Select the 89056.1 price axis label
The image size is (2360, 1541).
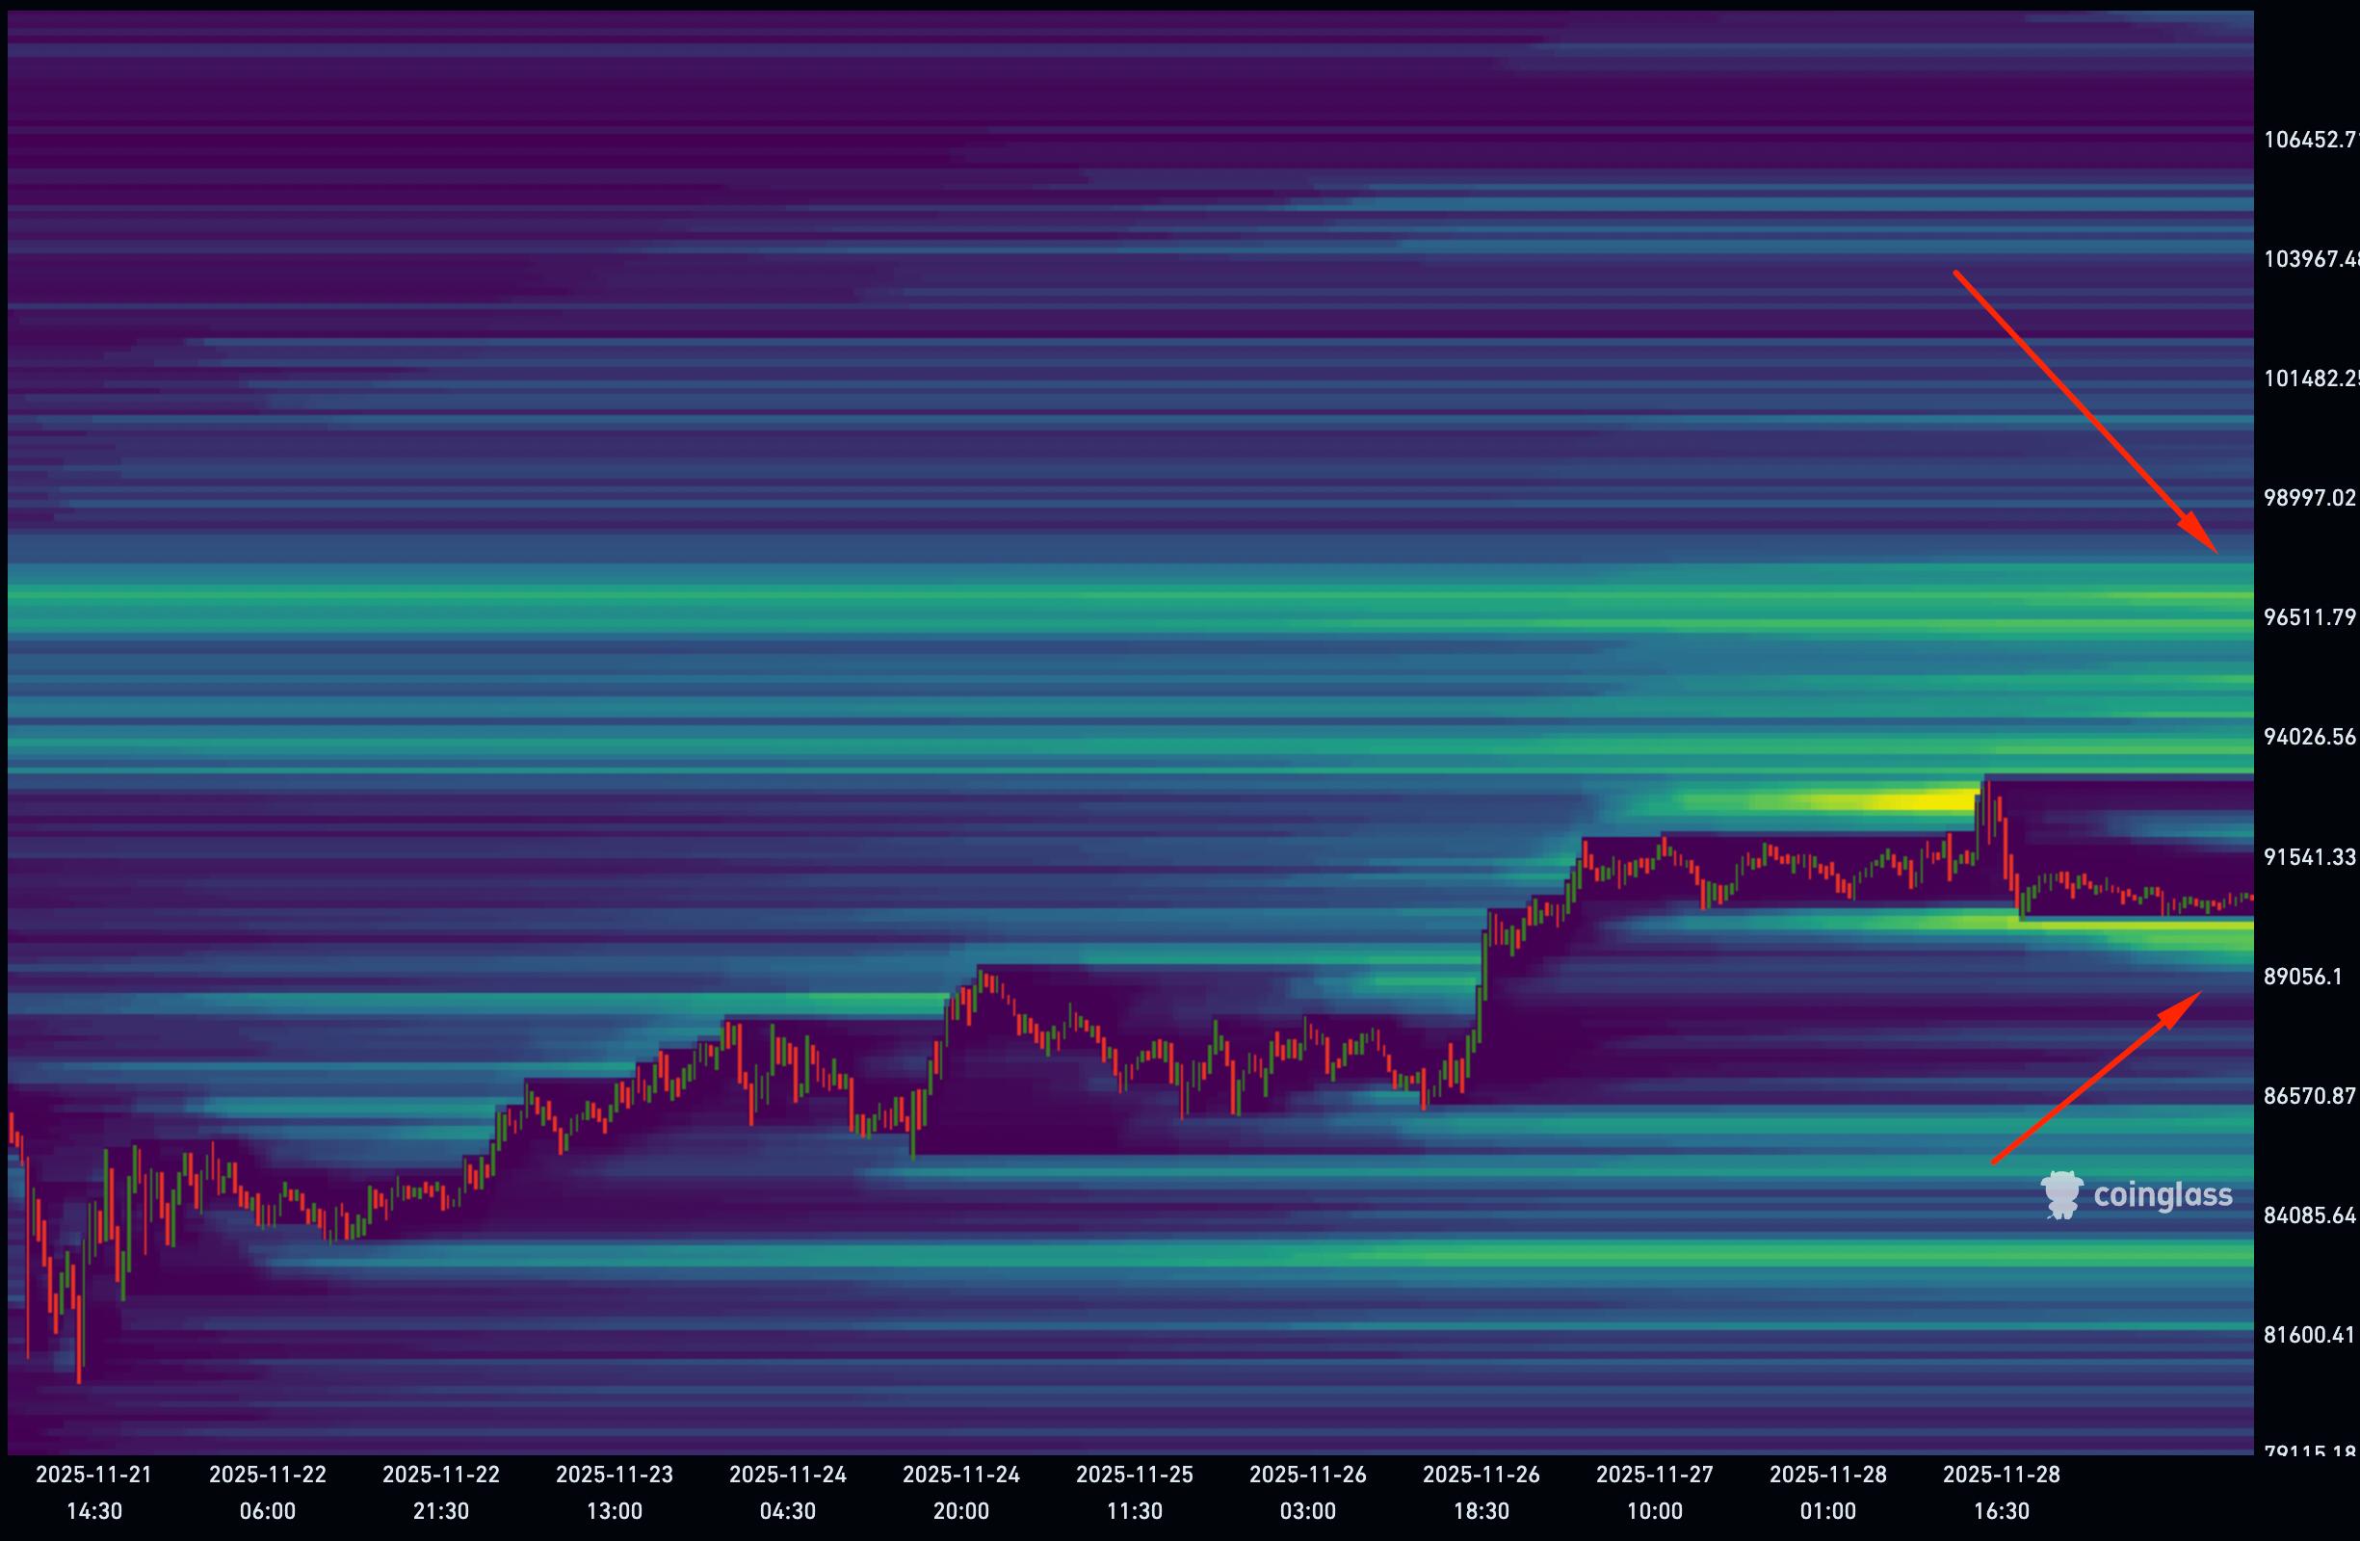(x=2302, y=977)
